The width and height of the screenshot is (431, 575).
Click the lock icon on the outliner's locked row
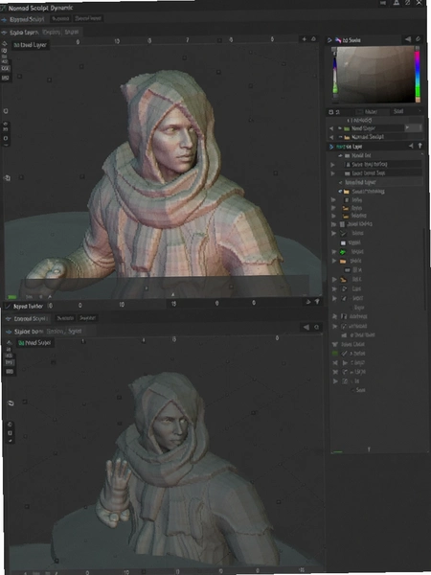[349, 165]
